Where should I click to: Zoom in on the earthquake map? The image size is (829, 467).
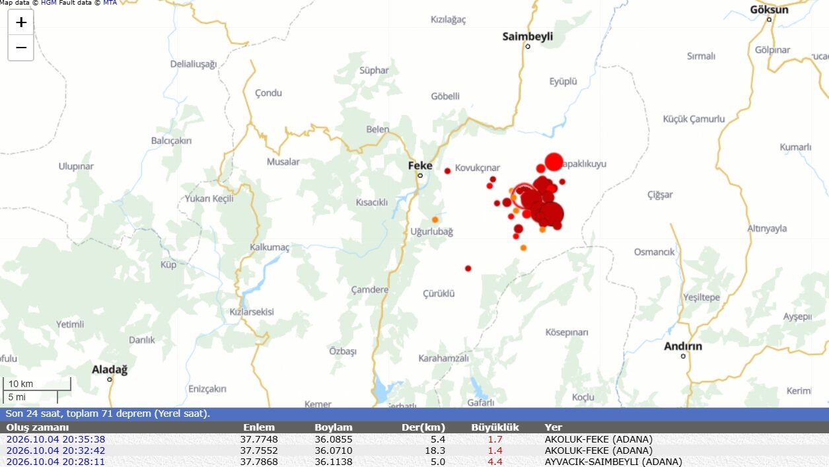21,22
